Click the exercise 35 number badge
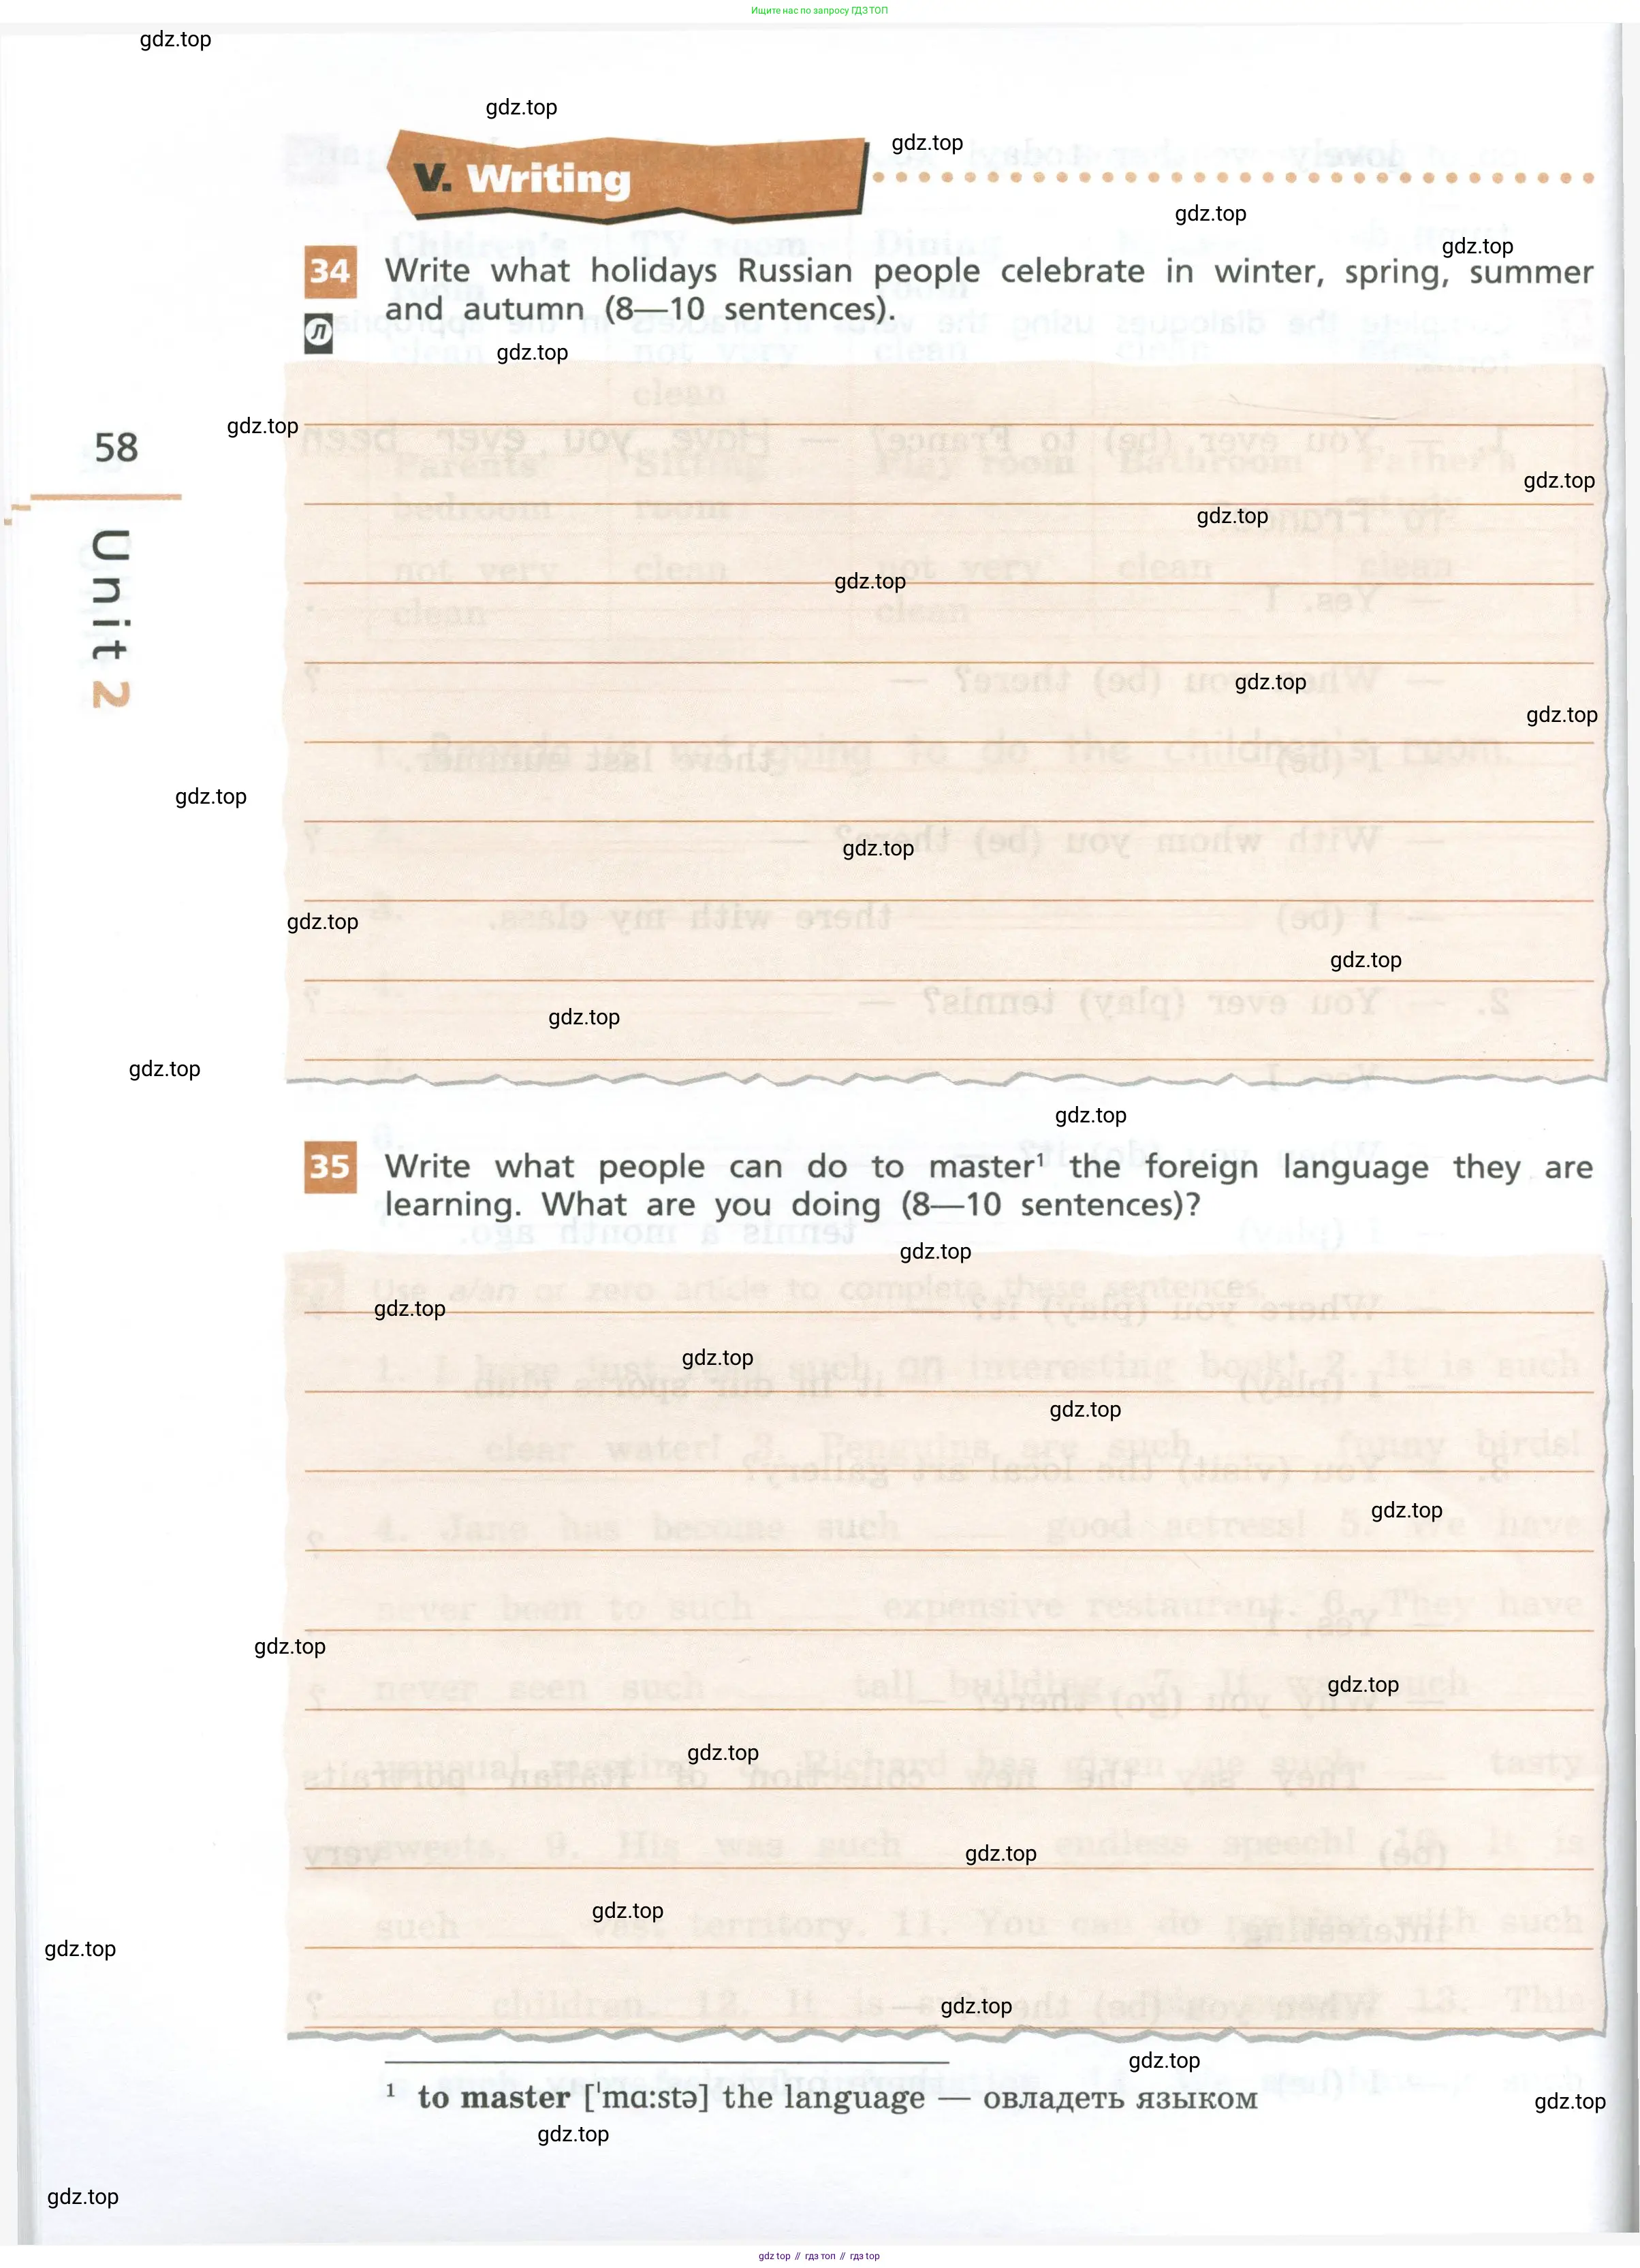This screenshot has width=1640, height=2268. [330, 1167]
